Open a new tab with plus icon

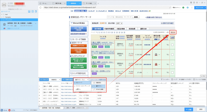98,3
